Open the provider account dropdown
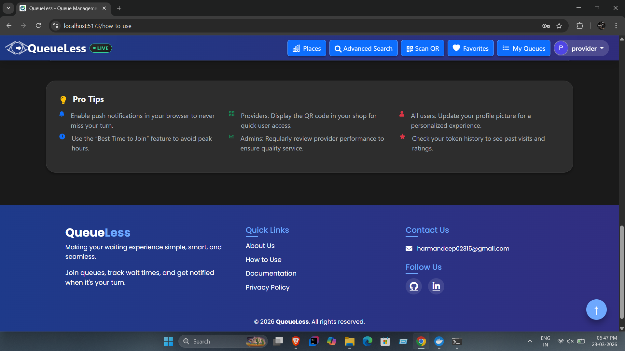 coord(581,48)
